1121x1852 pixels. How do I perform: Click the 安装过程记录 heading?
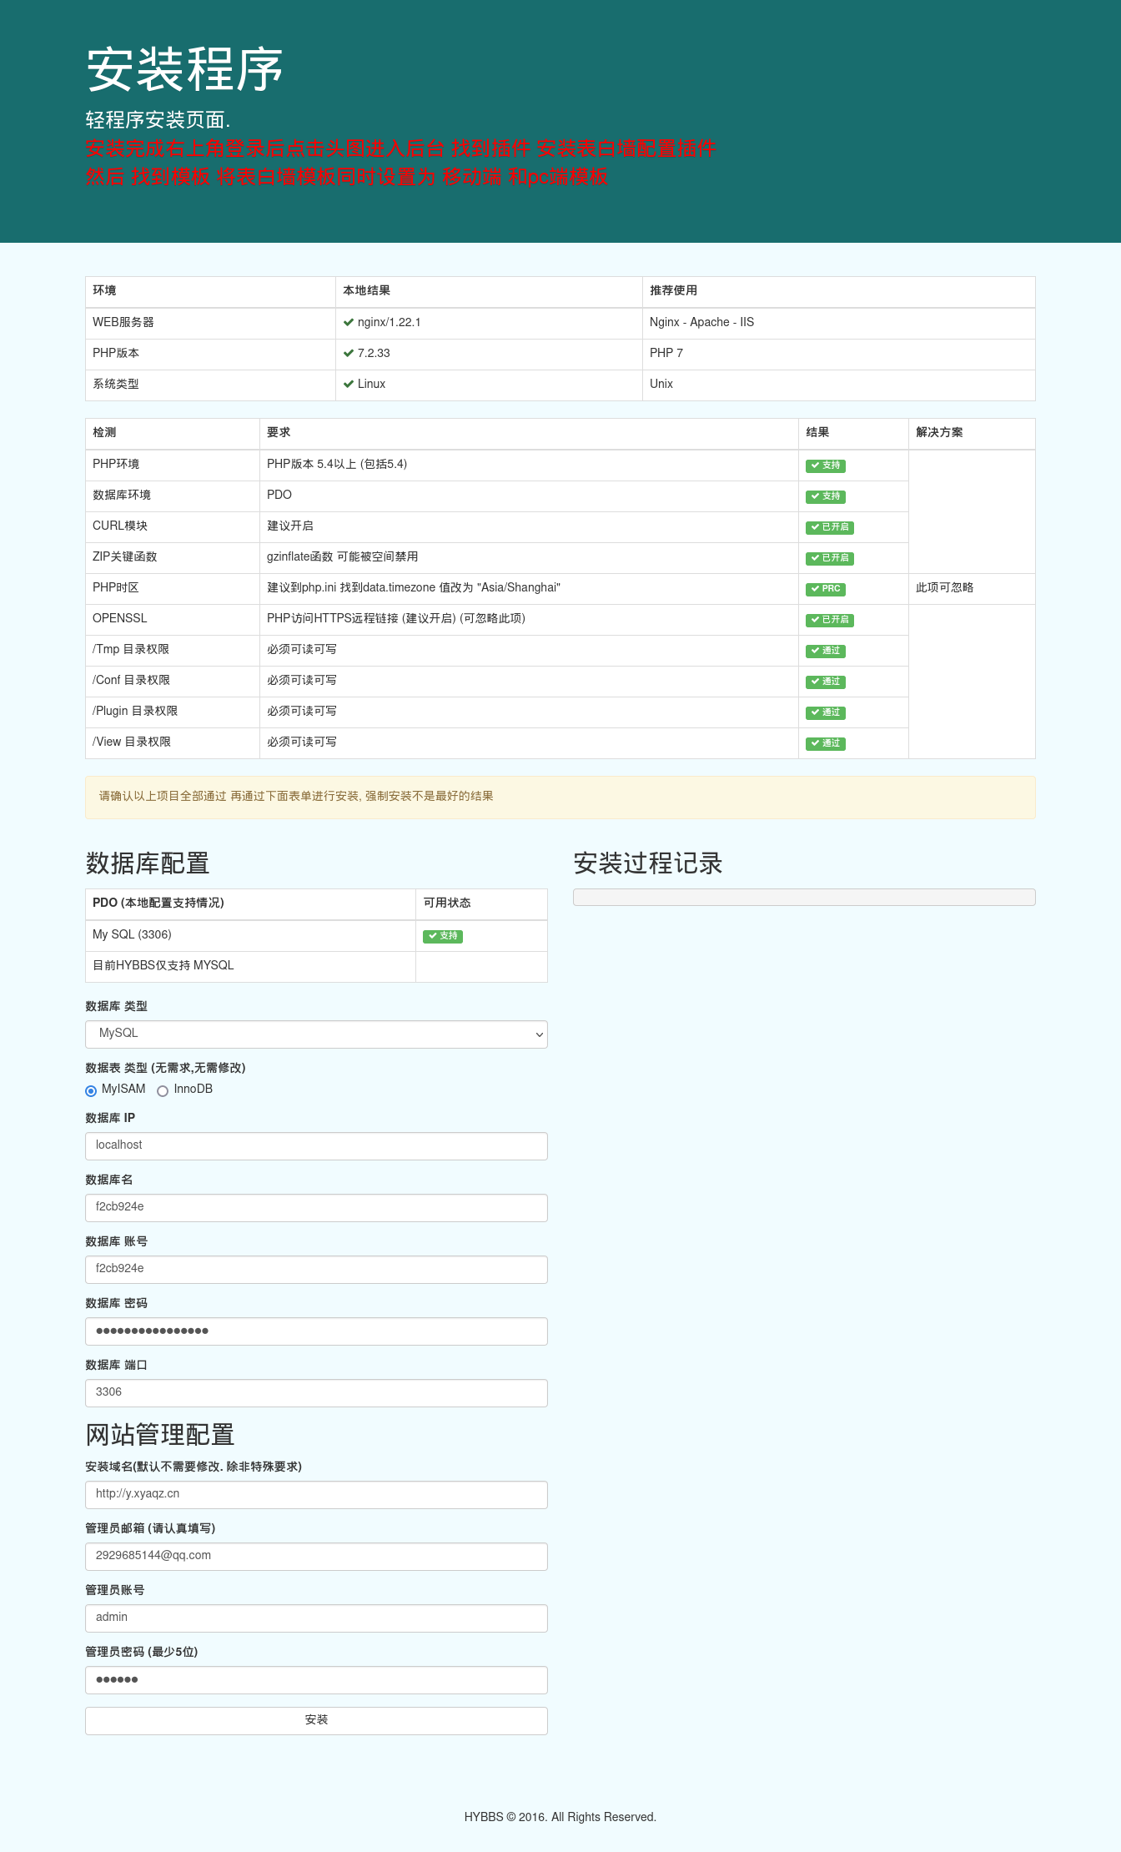pos(648,864)
